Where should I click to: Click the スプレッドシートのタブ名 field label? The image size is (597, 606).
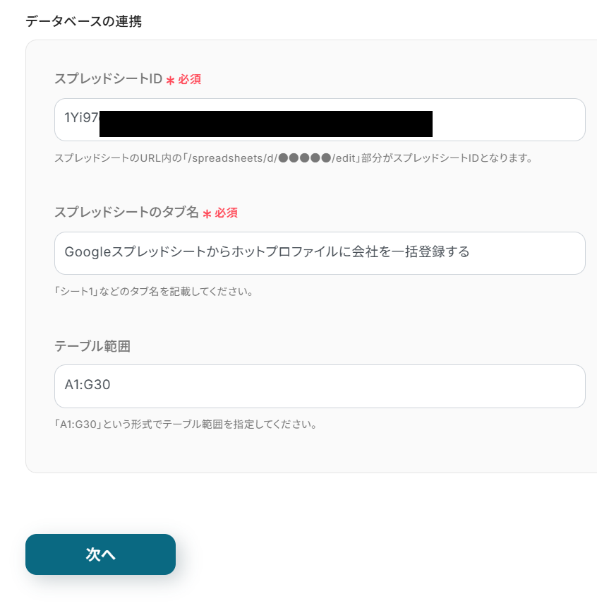(x=126, y=213)
